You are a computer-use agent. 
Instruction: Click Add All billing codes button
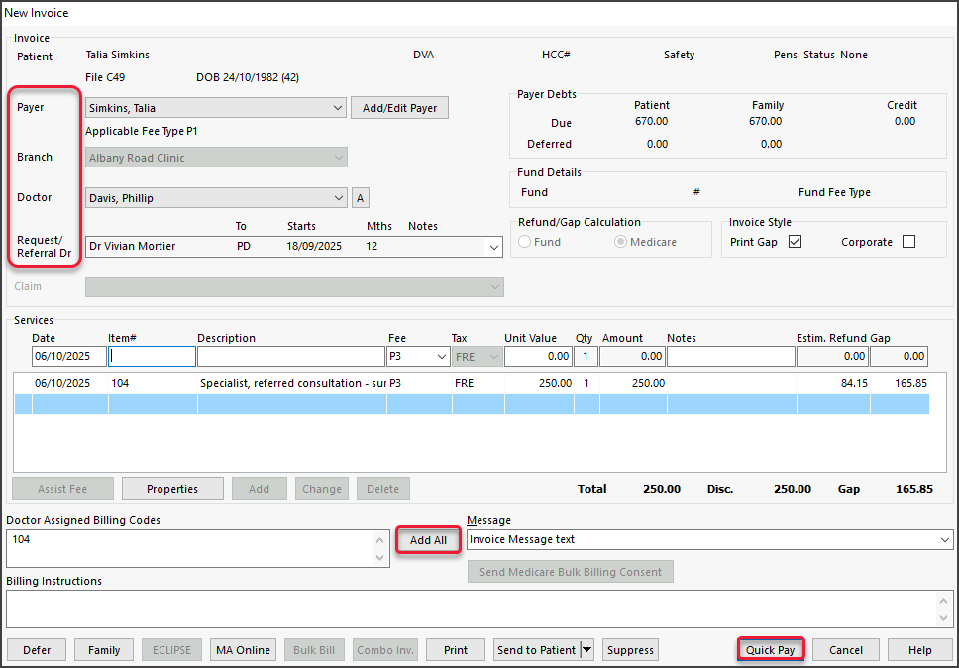click(428, 540)
